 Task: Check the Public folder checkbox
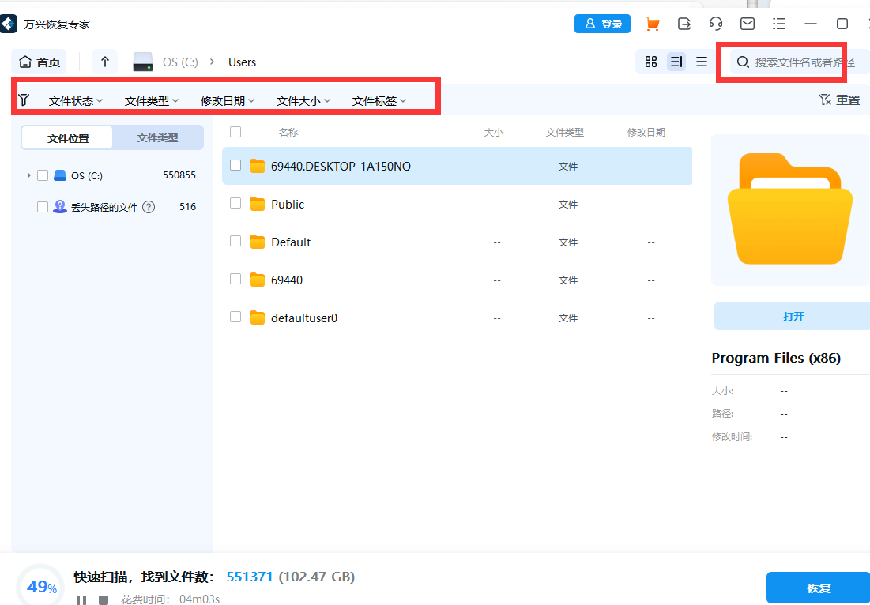tap(235, 204)
